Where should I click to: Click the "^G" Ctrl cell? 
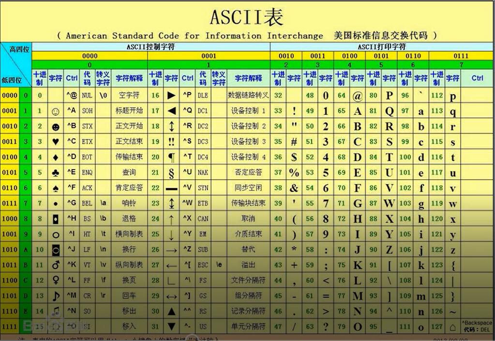(72, 203)
